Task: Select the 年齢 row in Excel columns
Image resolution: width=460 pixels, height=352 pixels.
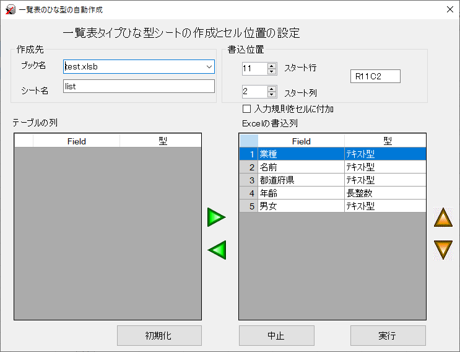Action: click(x=332, y=193)
